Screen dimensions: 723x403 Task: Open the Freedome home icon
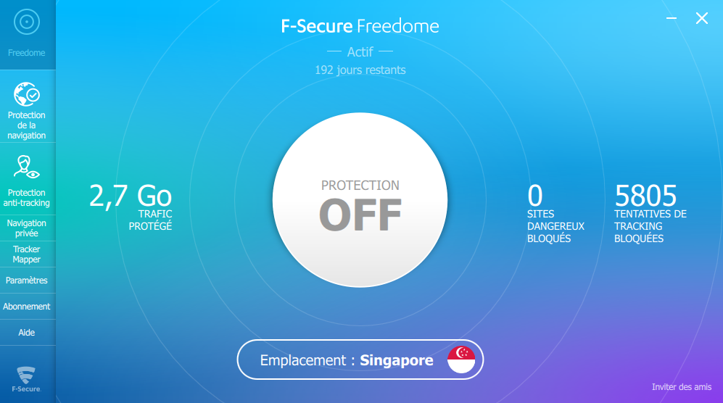pos(27,22)
